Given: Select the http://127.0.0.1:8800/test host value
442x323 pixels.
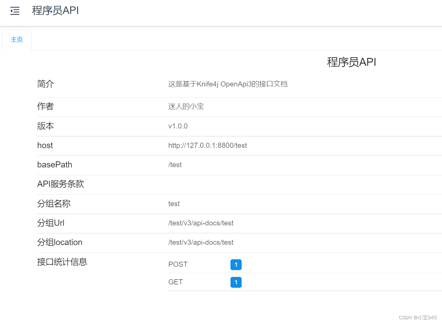Looking at the screenshot, I should click(x=207, y=145).
